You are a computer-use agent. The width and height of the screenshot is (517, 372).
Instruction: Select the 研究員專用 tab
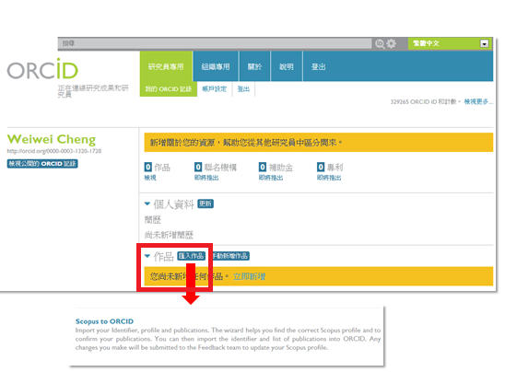(x=166, y=66)
